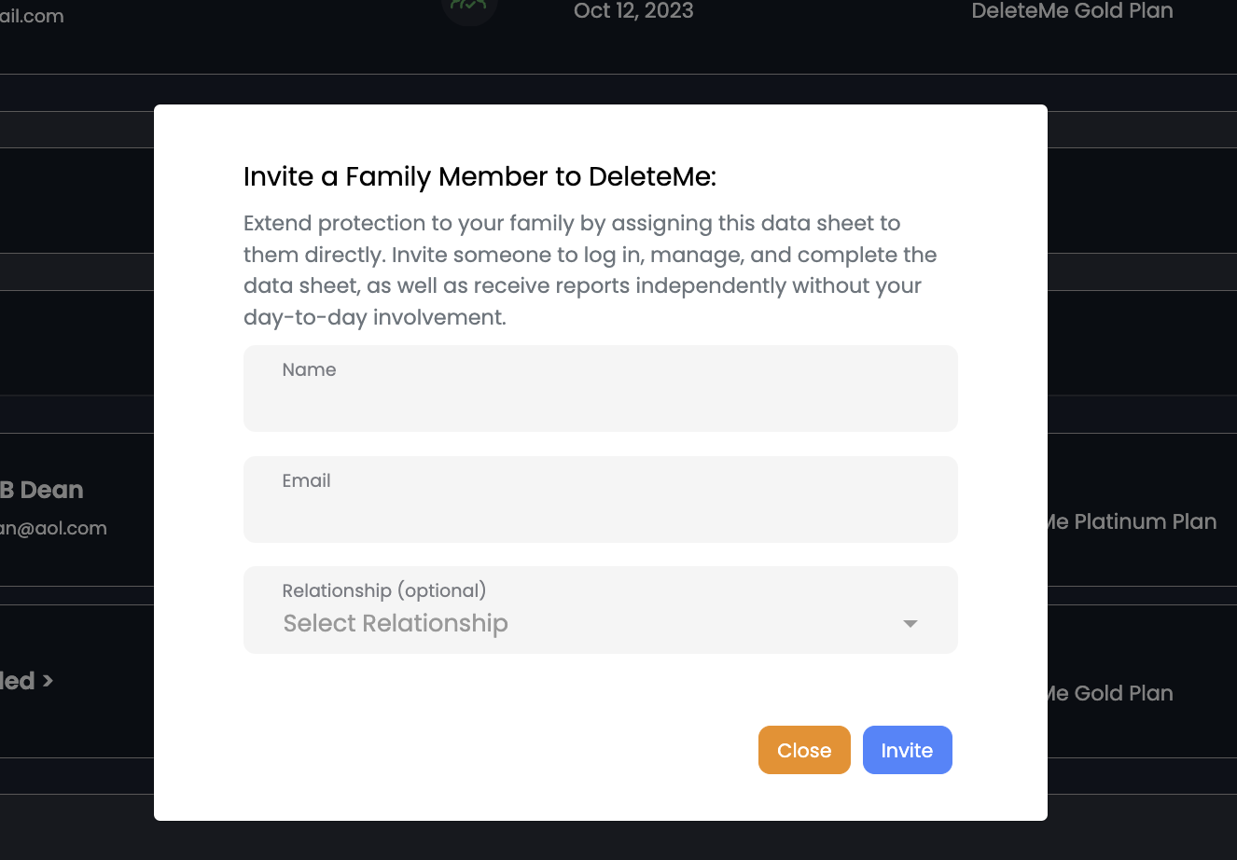Screen dimensions: 1237x860
Task: Click the "Invite a Family Member" heading
Action: pos(480,176)
